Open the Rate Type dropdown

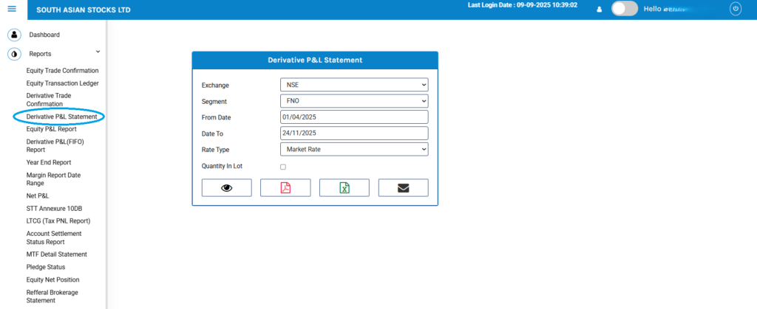354,150
